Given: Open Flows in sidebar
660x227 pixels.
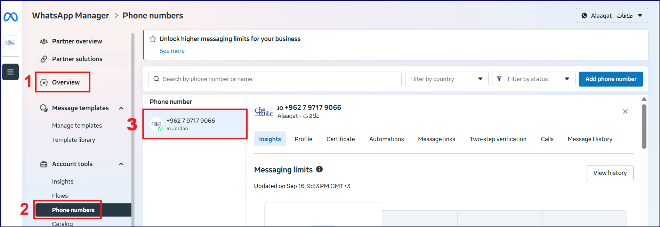Looking at the screenshot, I should point(60,196).
